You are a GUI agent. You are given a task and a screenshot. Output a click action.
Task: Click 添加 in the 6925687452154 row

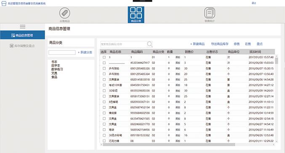tap(178, 108)
